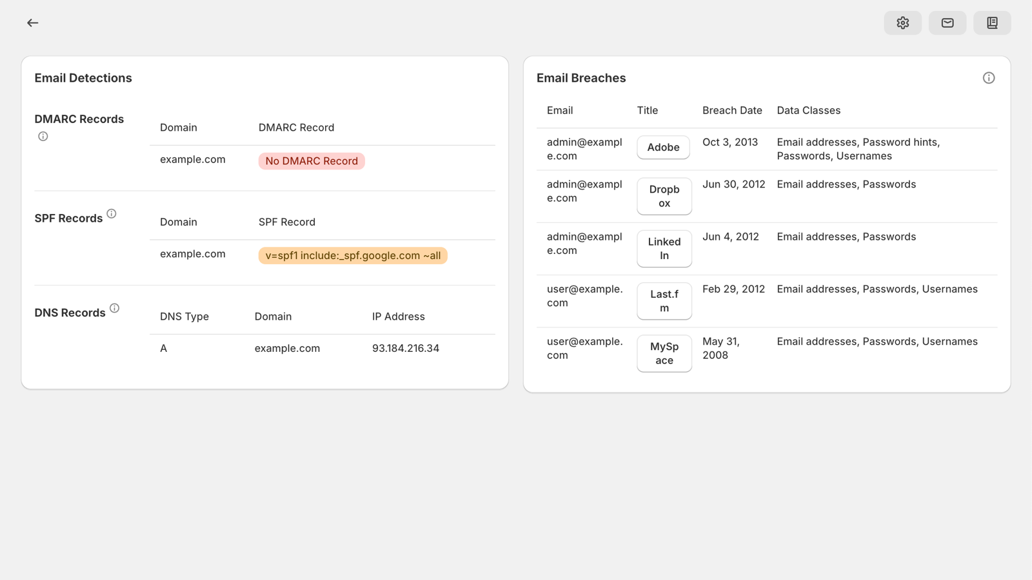Viewport: 1032px width, 580px height.
Task: Click the Data Classes column header
Action: click(808, 111)
